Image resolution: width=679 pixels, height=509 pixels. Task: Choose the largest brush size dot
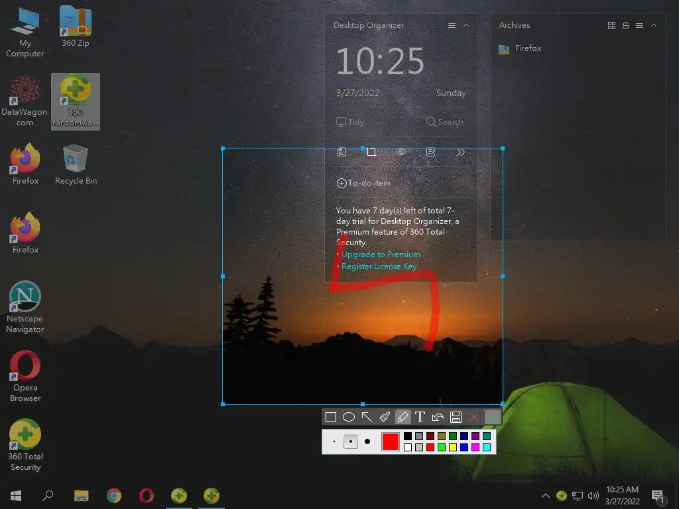(367, 441)
